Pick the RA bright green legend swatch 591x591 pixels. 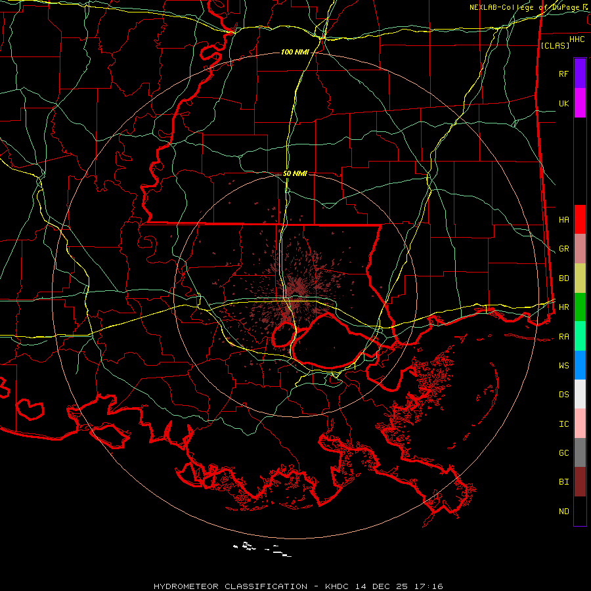(x=580, y=336)
